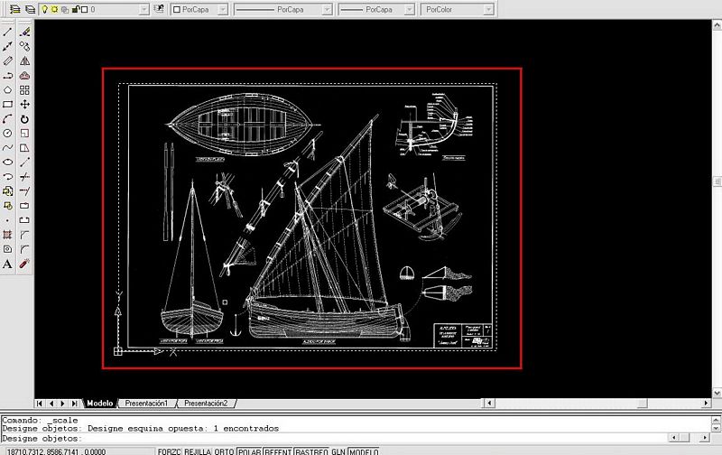This screenshot has height=455, width=722.
Task: Toggle layer 0 lock padlock icon
Action: (76, 9)
